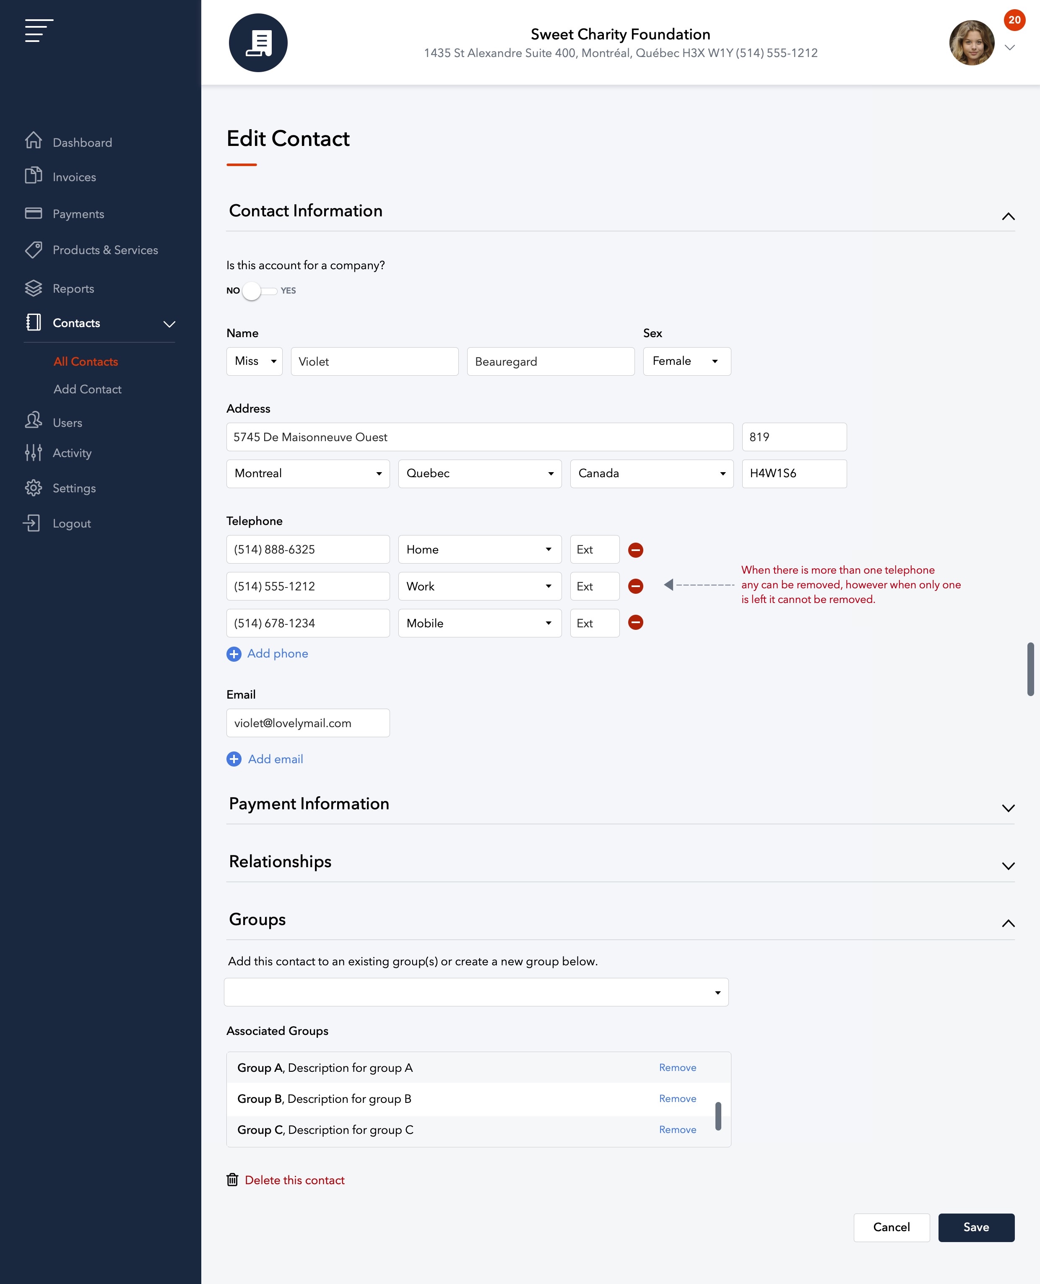Remove Group B from associated groups
Image resolution: width=1040 pixels, height=1284 pixels.
coord(678,1099)
